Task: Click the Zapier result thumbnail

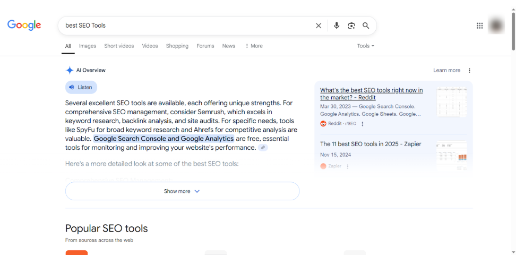Action: [x=451, y=156]
